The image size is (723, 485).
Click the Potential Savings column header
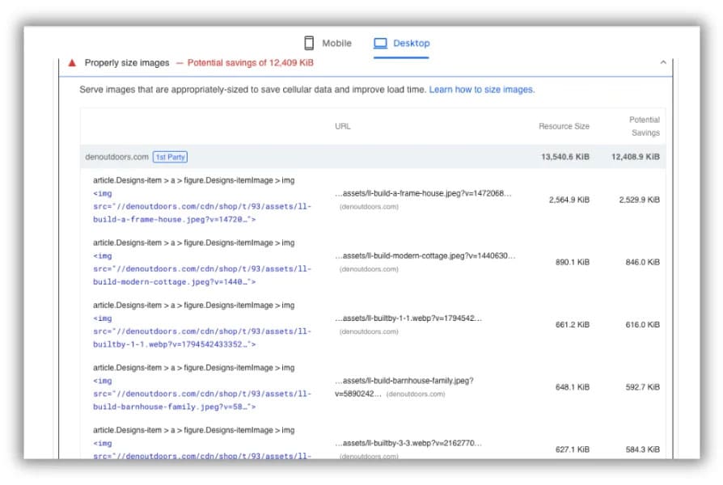click(645, 126)
